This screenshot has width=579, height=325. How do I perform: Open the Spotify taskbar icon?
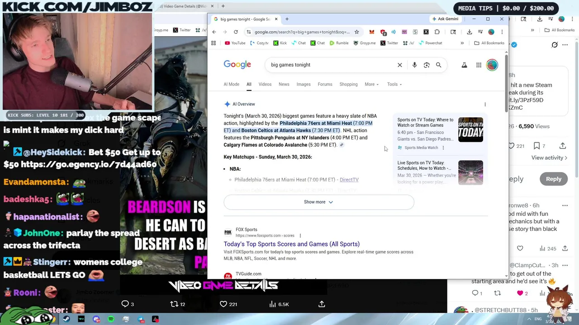111,320
